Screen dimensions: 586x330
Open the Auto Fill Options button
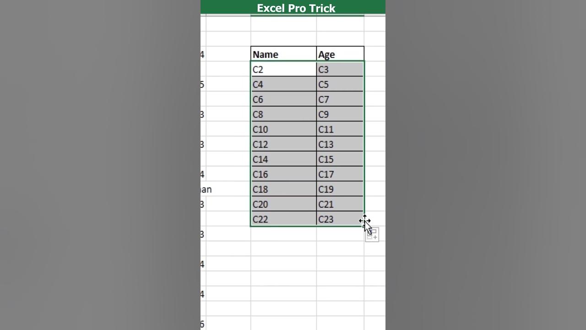pyautogui.click(x=372, y=235)
